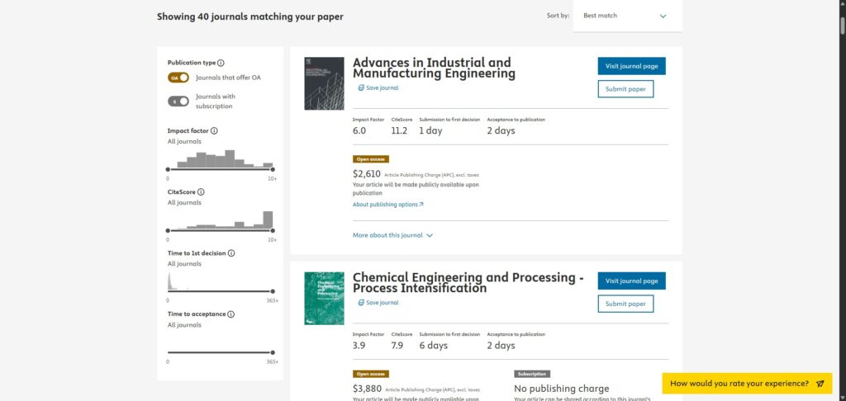
Task: Click the Advances in Industrial Manufacturing Engineering cover thumbnail
Action: (x=324, y=83)
